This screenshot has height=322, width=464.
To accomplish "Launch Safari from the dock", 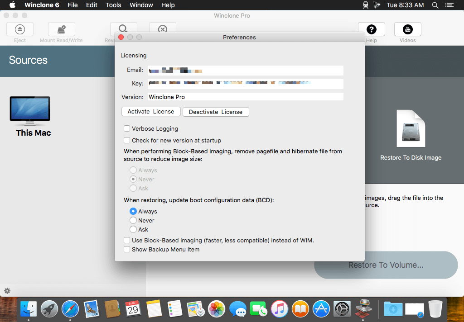I will pos(70,309).
